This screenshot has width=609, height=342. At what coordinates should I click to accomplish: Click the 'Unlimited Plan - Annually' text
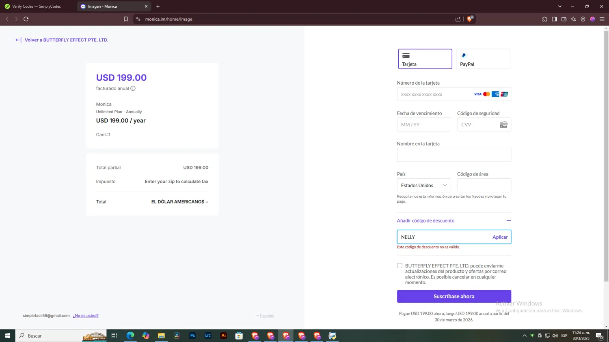[x=119, y=112]
